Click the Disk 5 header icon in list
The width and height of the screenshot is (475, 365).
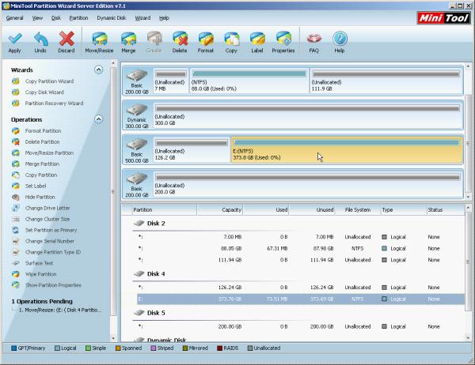coord(139,313)
